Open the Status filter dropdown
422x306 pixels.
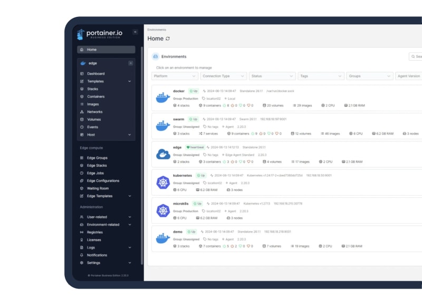click(x=272, y=76)
